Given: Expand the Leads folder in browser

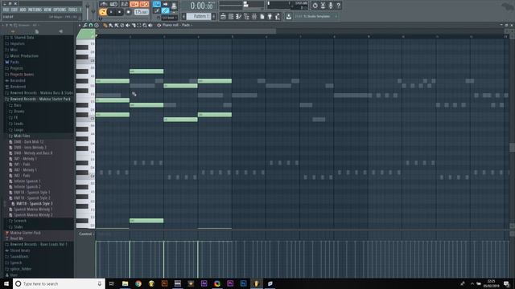Looking at the screenshot, I should (x=19, y=124).
